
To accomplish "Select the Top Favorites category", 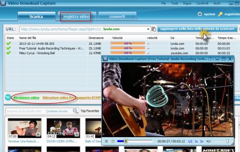I will click(90, 111).
